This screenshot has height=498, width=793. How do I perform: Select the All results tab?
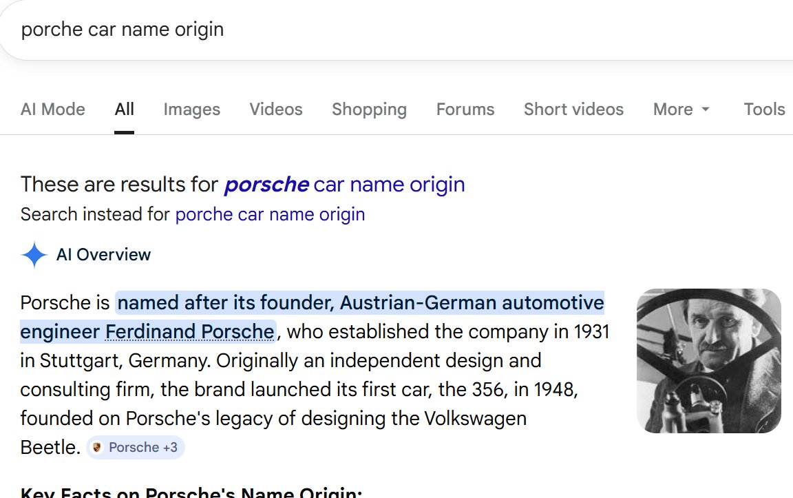click(x=125, y=110)
